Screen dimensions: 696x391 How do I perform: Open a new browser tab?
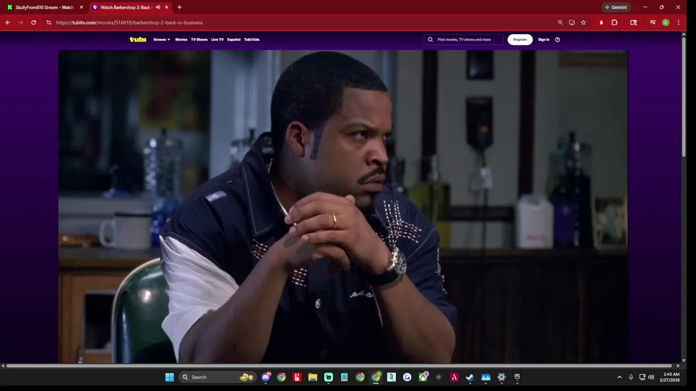click(179, 7)
